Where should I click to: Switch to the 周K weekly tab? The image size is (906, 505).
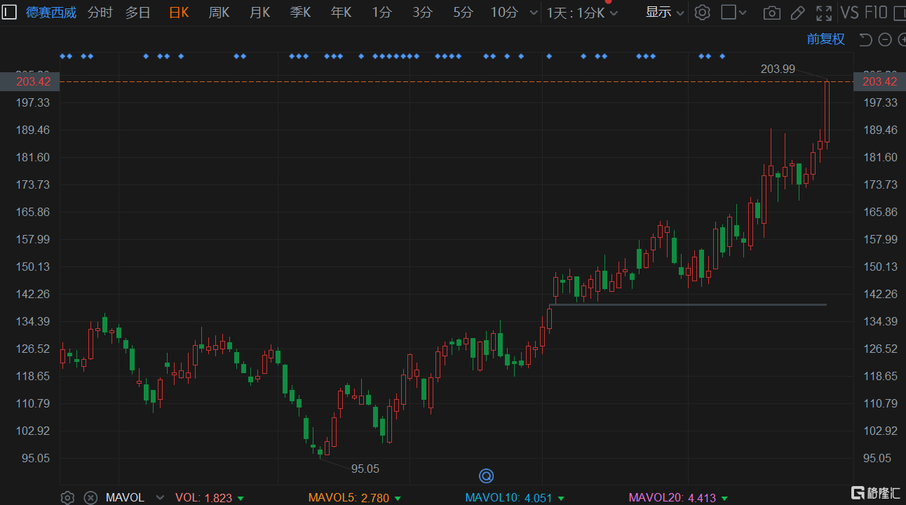coord(219,13)
